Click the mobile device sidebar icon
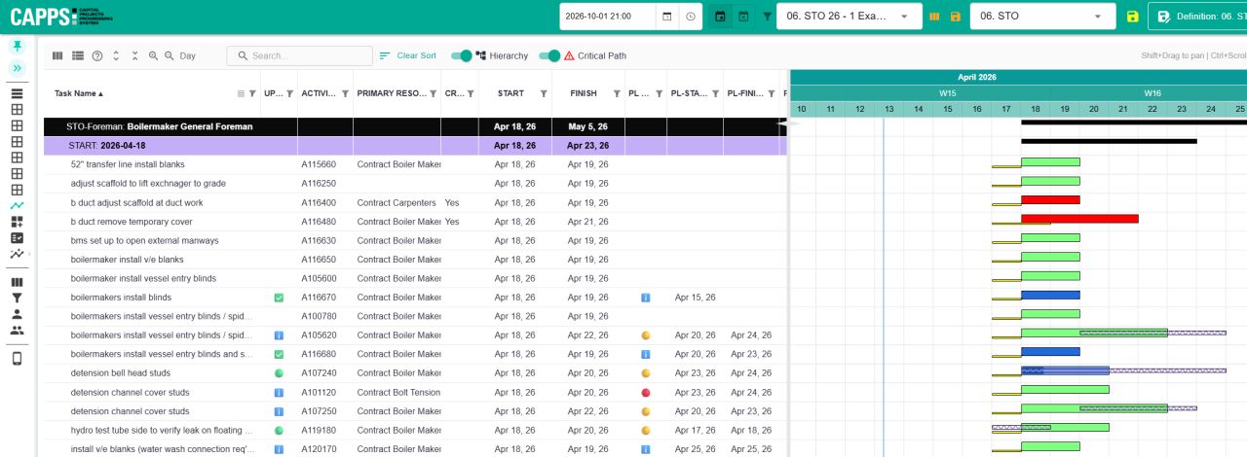Viewport: 1247px width, 457px height. 17,359
